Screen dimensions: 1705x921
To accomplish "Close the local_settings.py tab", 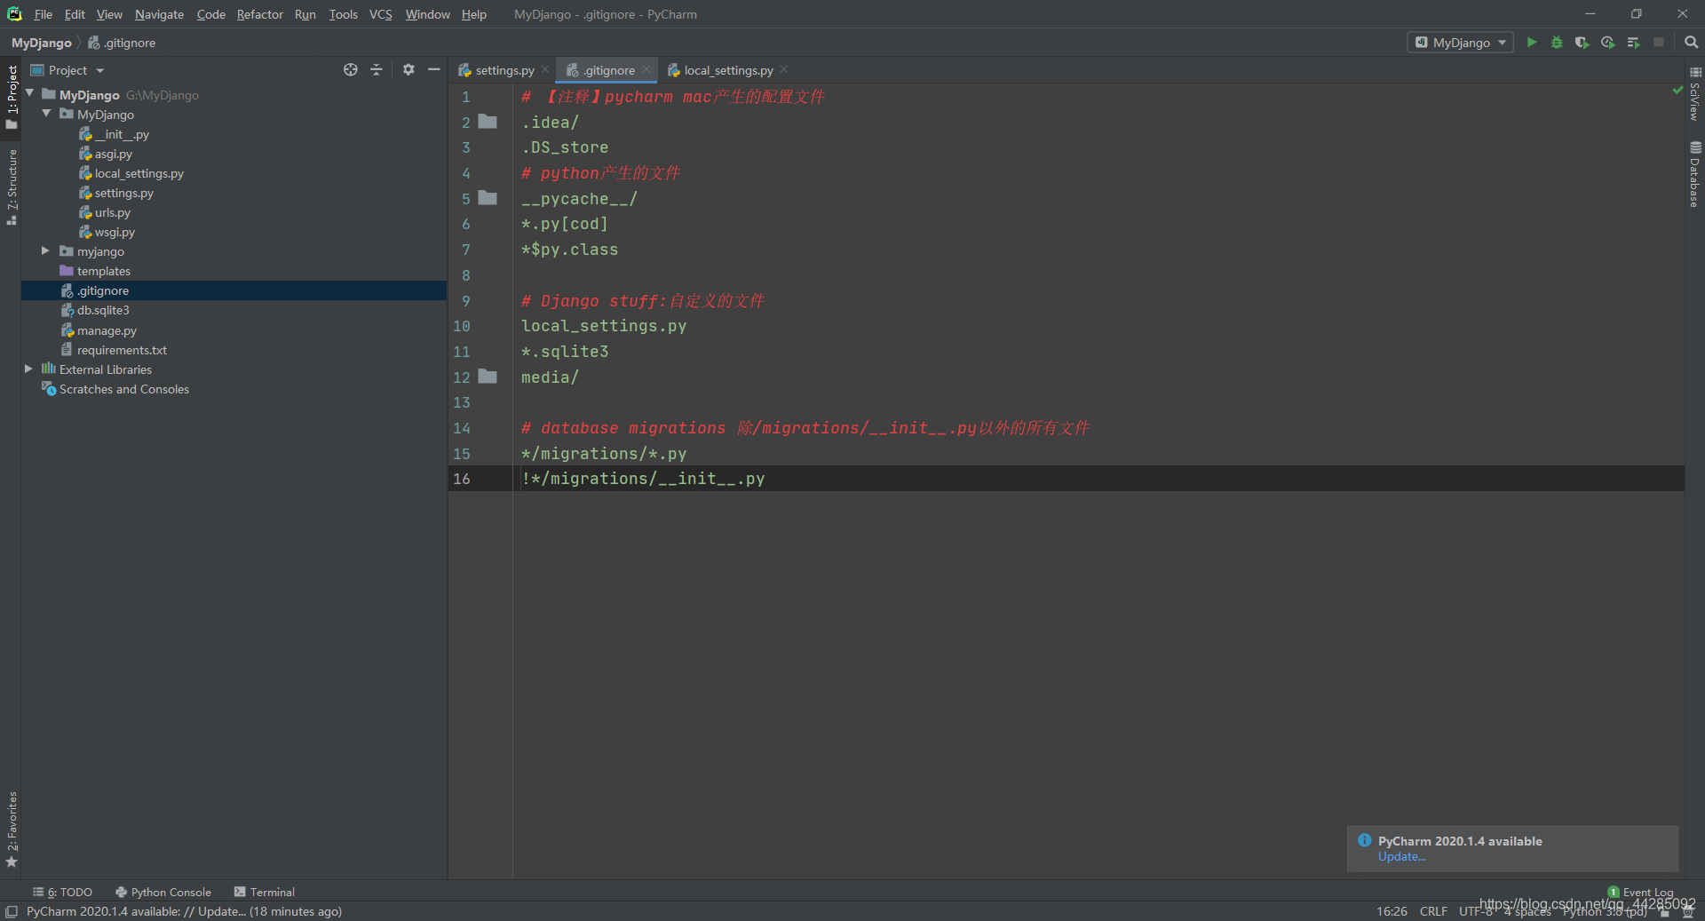I will (784, 69).
